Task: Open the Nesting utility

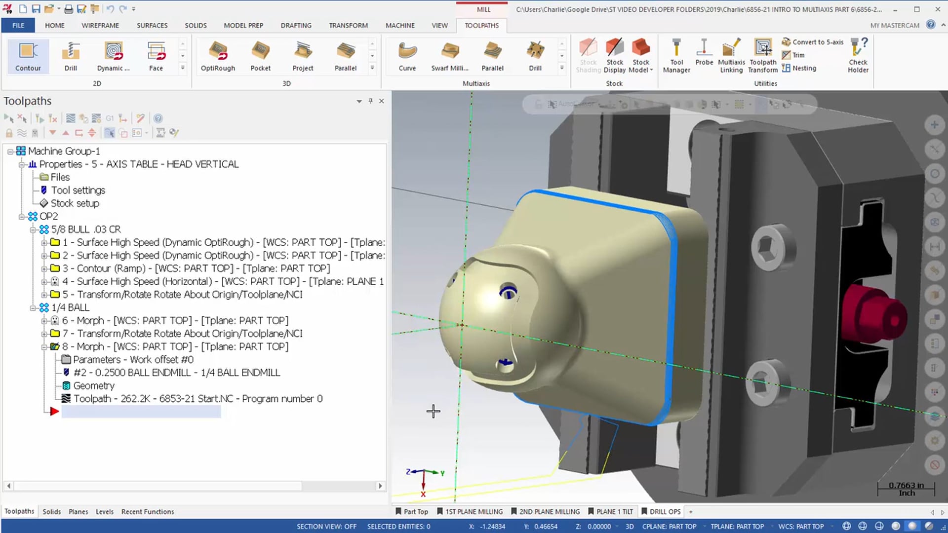Action: (x=799, y=68)
